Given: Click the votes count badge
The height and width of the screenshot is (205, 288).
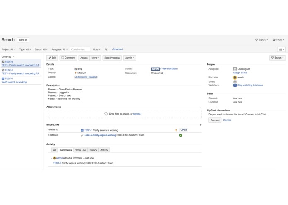Looking at the screenshot, I should tap(235, 82).
